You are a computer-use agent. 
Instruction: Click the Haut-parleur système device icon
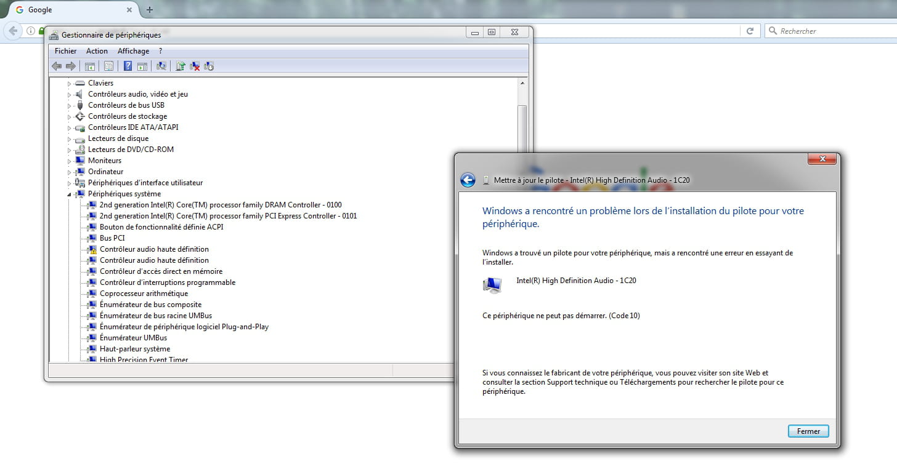[91, 349]
